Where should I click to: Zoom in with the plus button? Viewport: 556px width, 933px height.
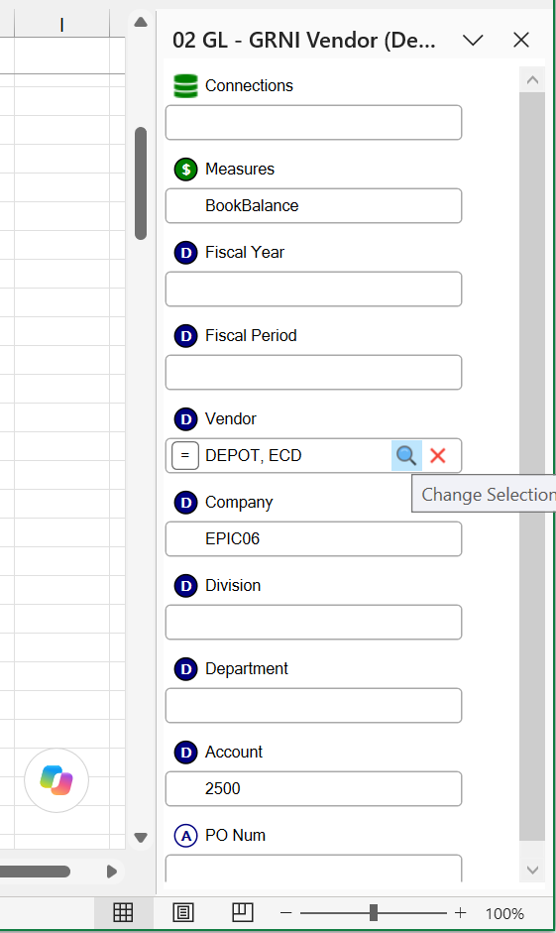(x=460, y=913)
